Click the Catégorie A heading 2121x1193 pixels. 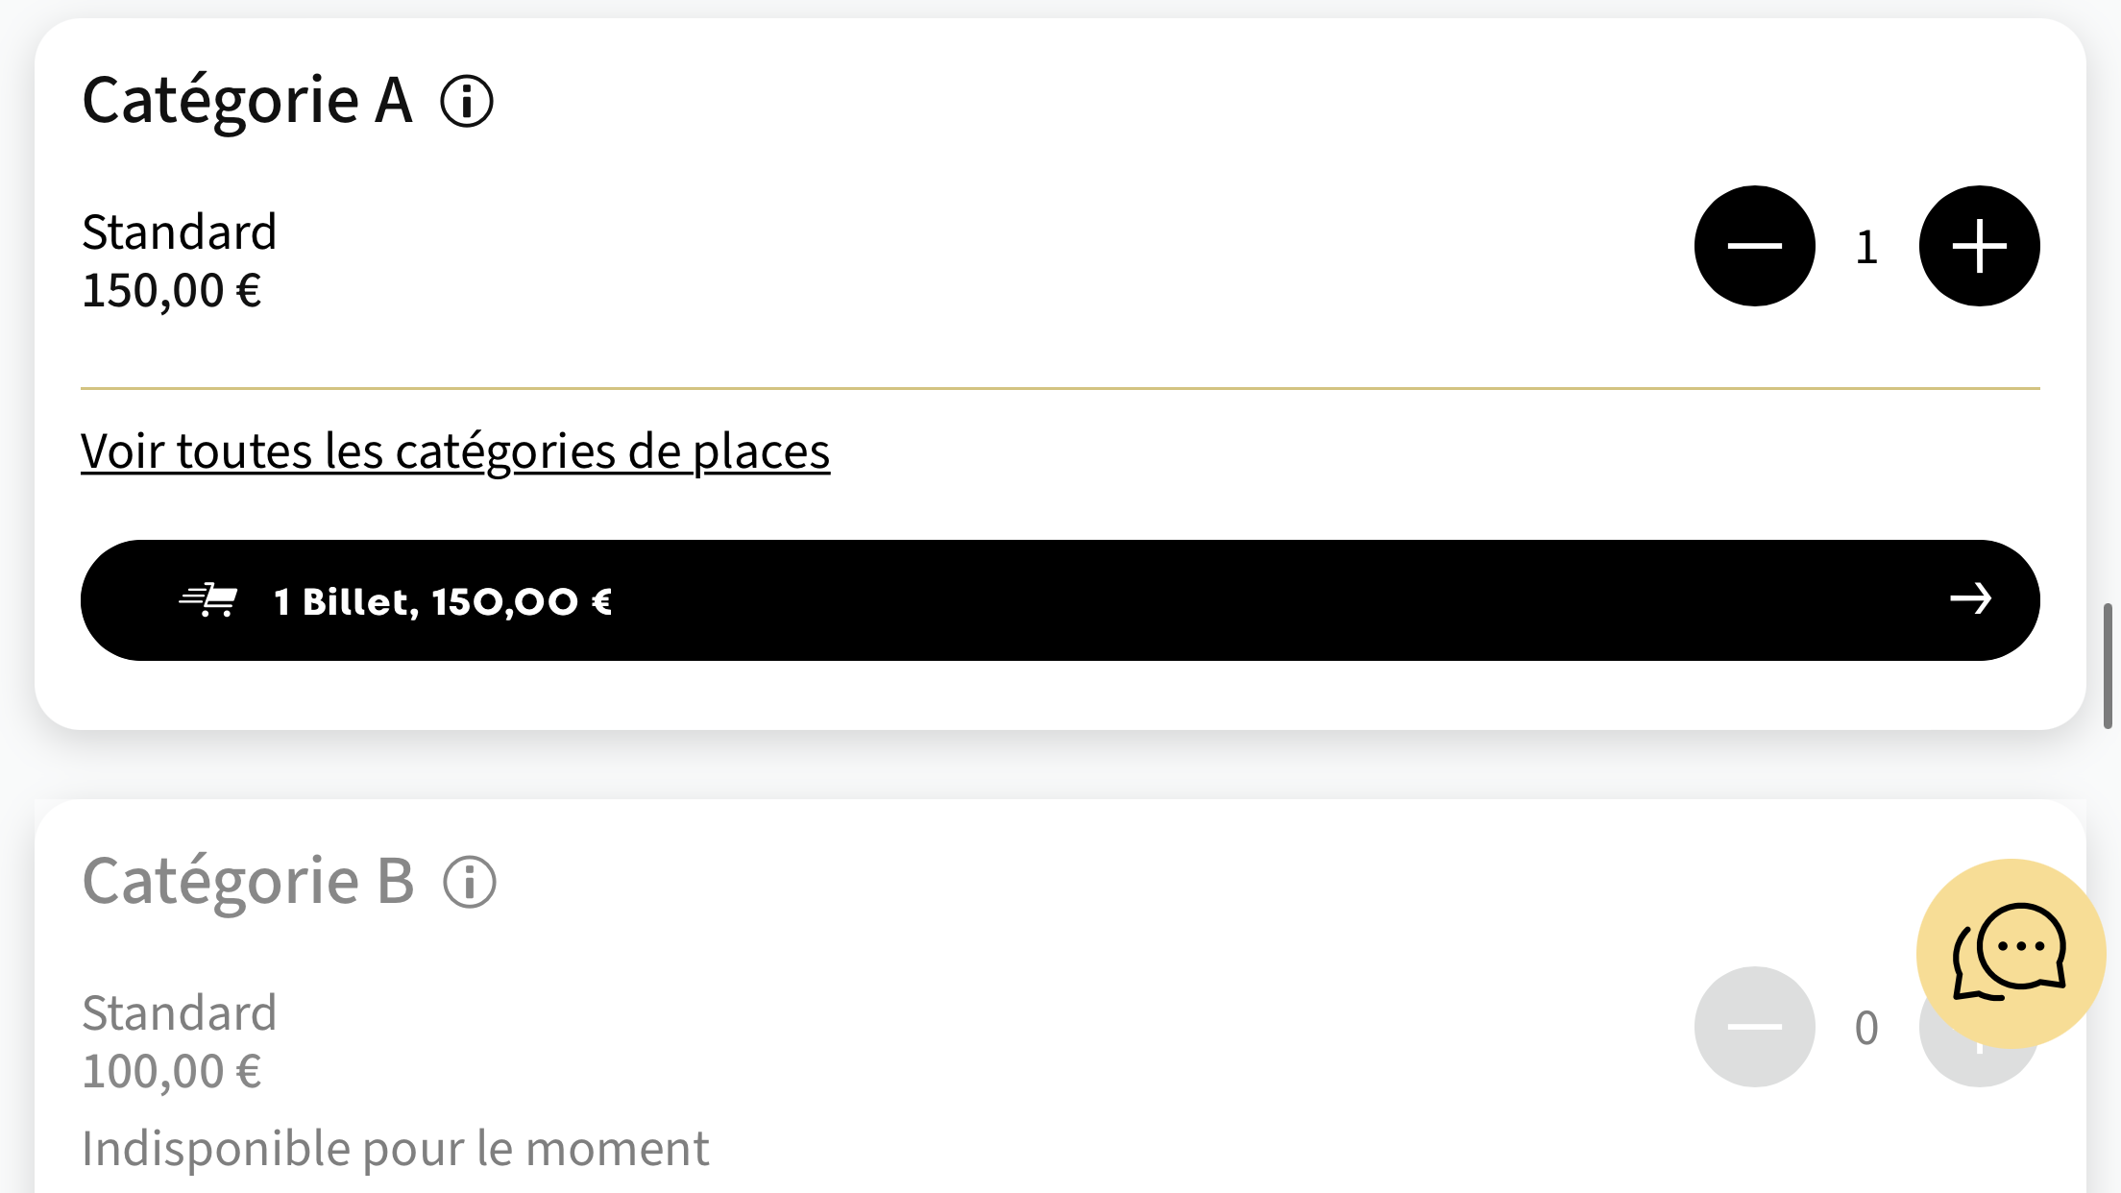point(247,101)
